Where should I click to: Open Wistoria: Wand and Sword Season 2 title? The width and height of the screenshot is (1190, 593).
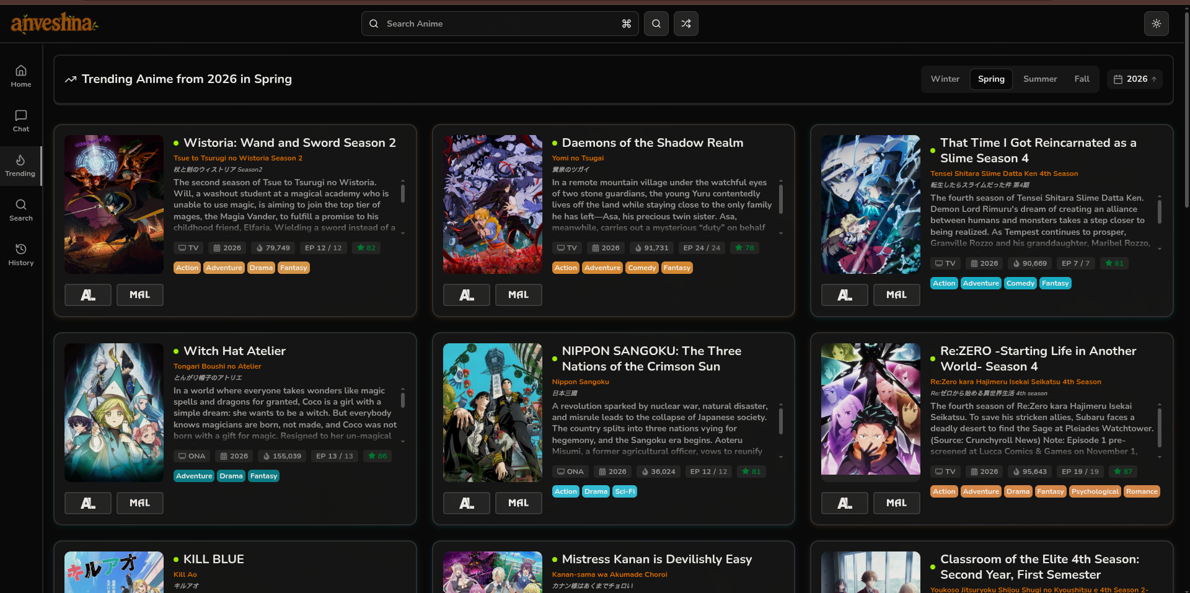[289, 143]
